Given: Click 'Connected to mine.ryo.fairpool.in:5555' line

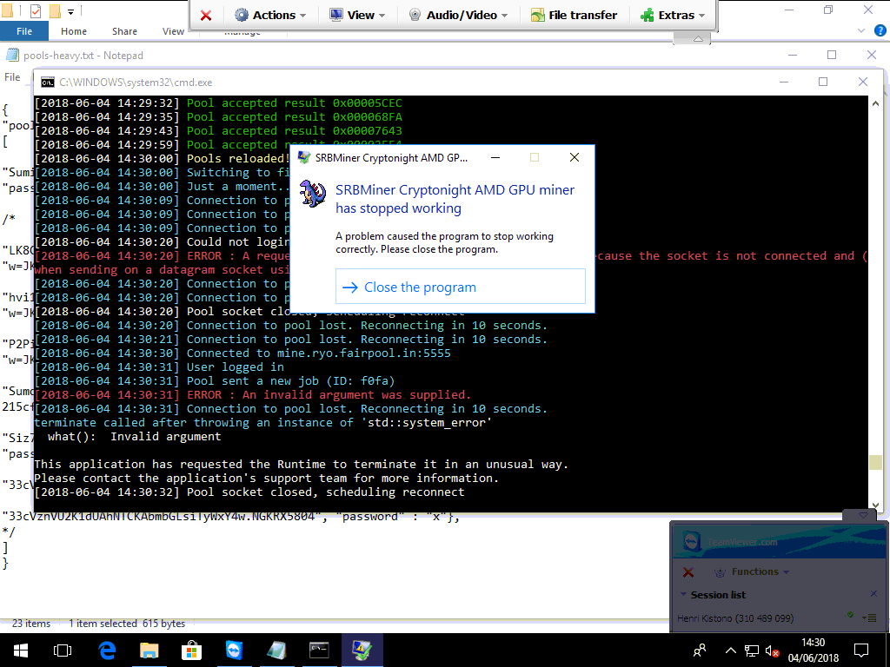Looking at the screenshot, I should coord(242,353).
